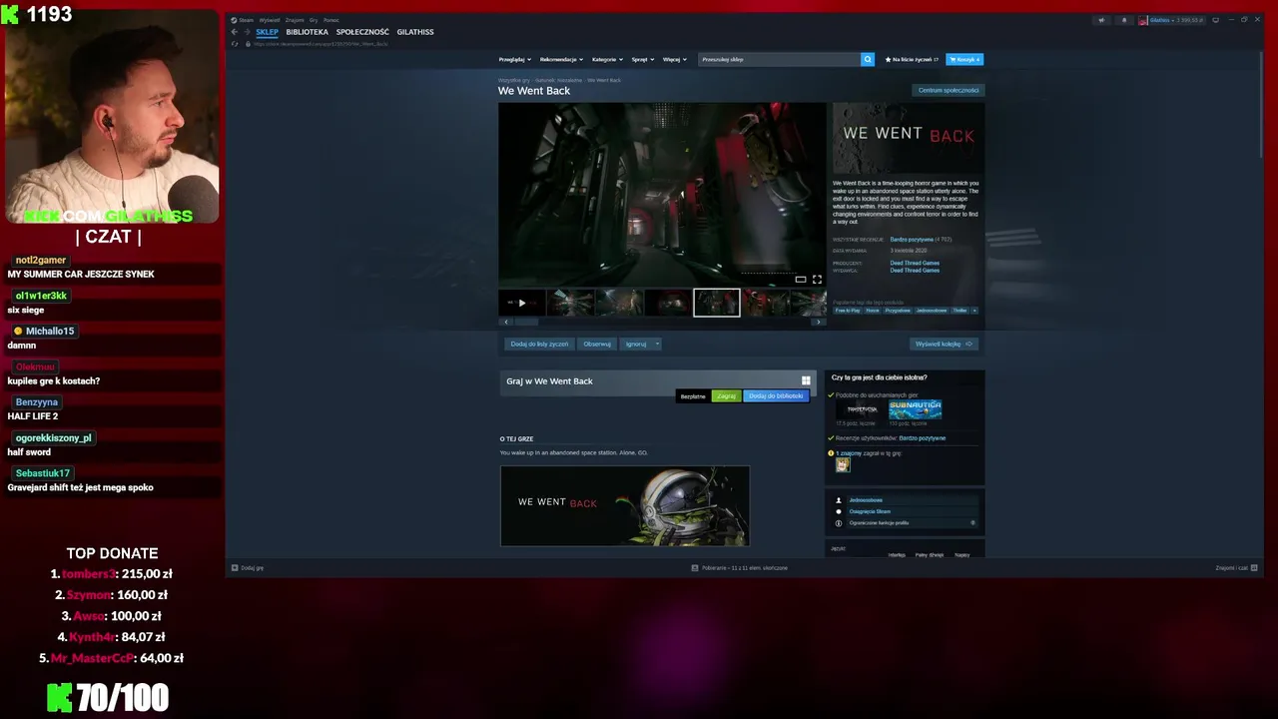Click the Obserwuj button
Viewport: 1278px width, 719px height.
597,344
